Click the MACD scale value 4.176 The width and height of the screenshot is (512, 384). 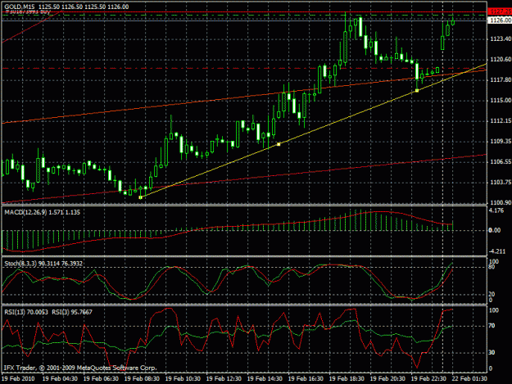[x=496, y=210]
